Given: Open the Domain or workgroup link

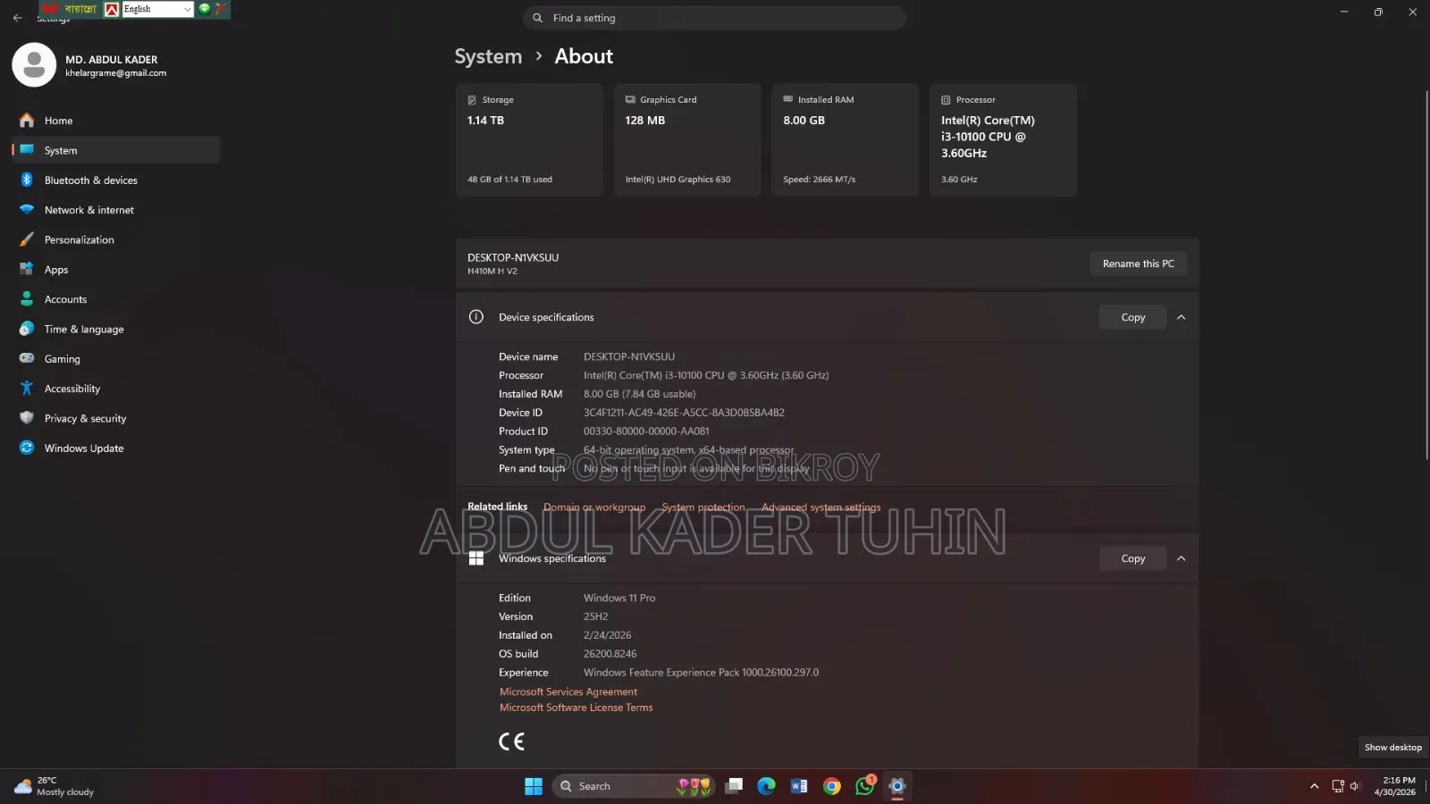Looking at the screenshot, I should 594,507.
